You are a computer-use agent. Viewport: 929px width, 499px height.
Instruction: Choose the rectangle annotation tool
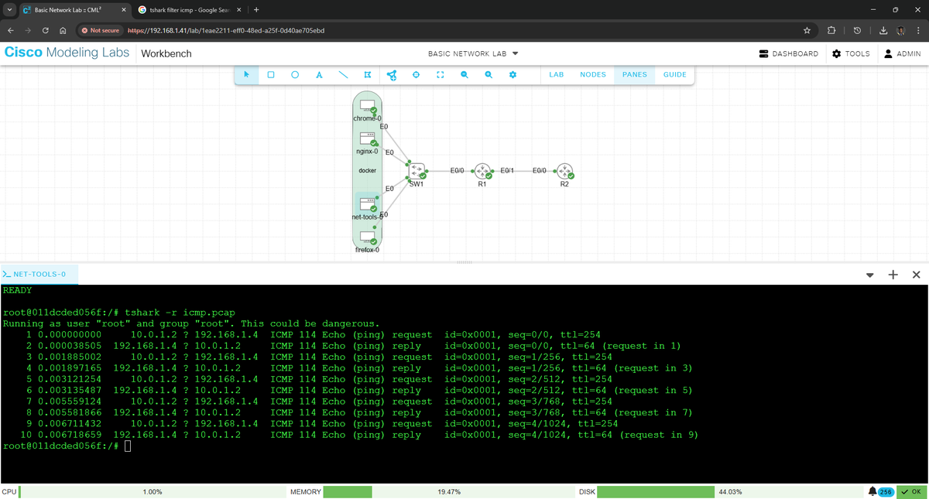pyautogui.click(x=271, y=75)
